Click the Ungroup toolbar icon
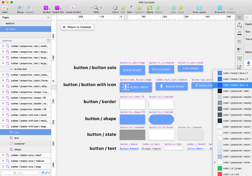 29,8
